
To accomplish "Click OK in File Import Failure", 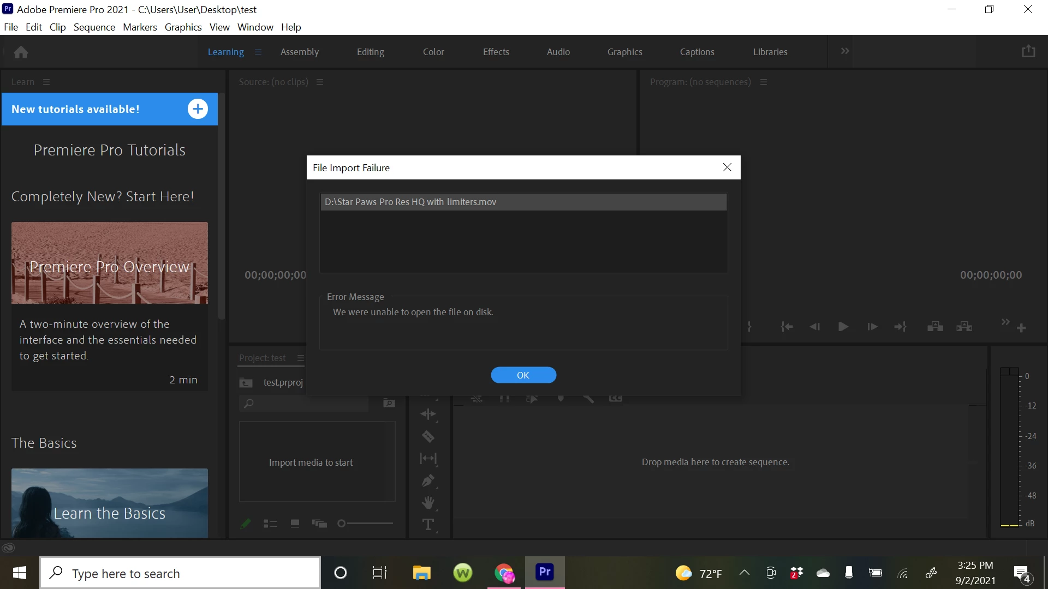I will [x=523, y=375].
